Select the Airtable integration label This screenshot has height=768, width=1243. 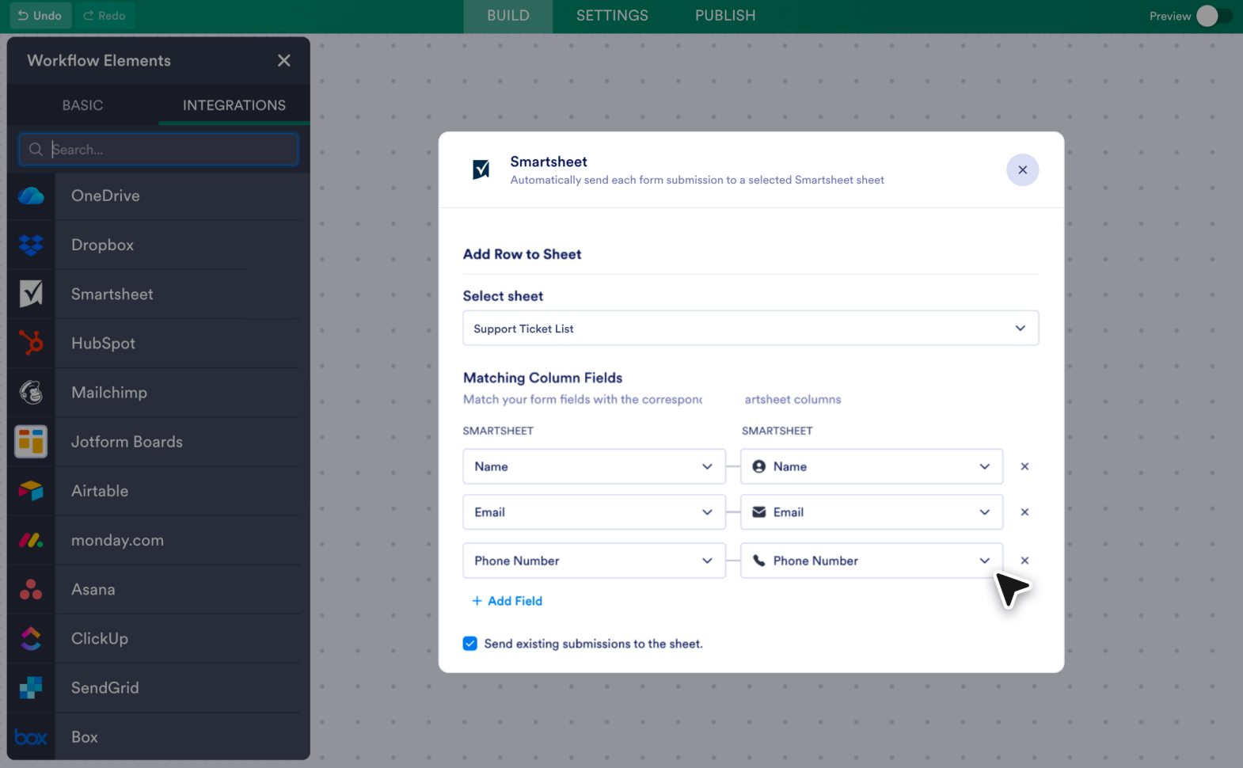click(x=100, y=491)
